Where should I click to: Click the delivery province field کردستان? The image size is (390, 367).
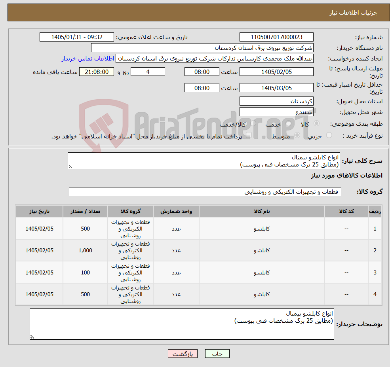(x=276, y=101)
